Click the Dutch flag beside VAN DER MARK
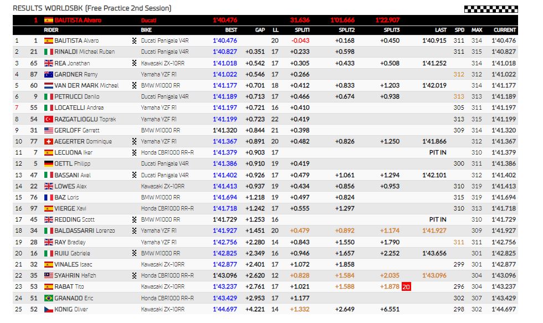This screenshot has height=323, width=543. click(x=49, y=85)
